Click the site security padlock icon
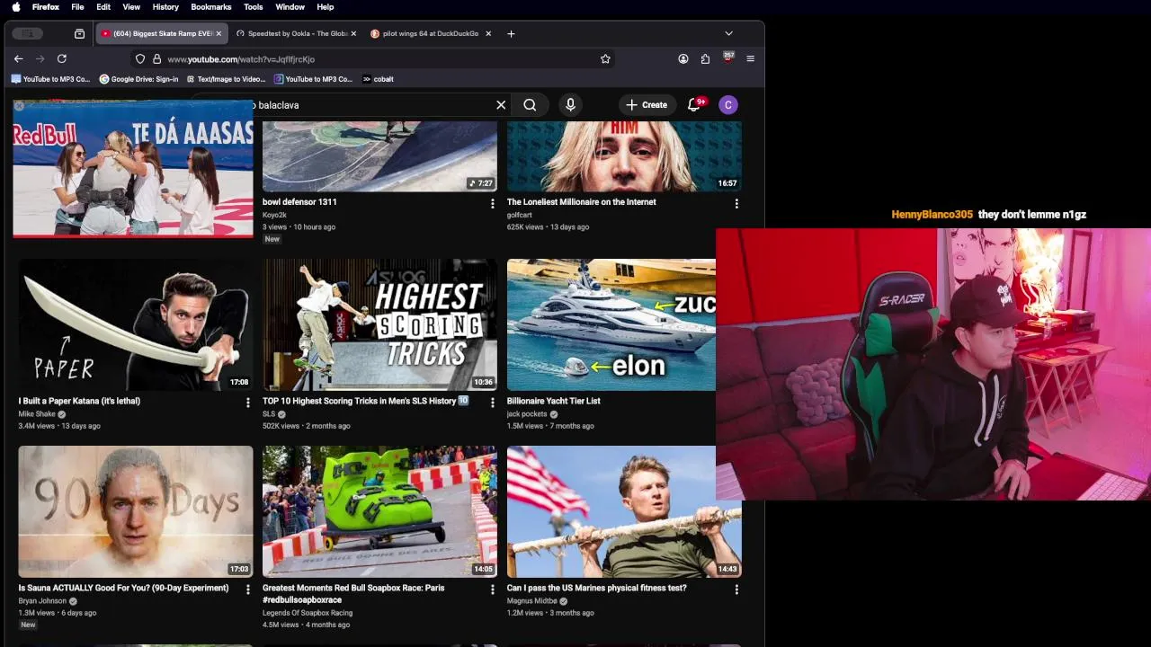The height and width of the screenshot is (647, 1151). click(156, 59)
